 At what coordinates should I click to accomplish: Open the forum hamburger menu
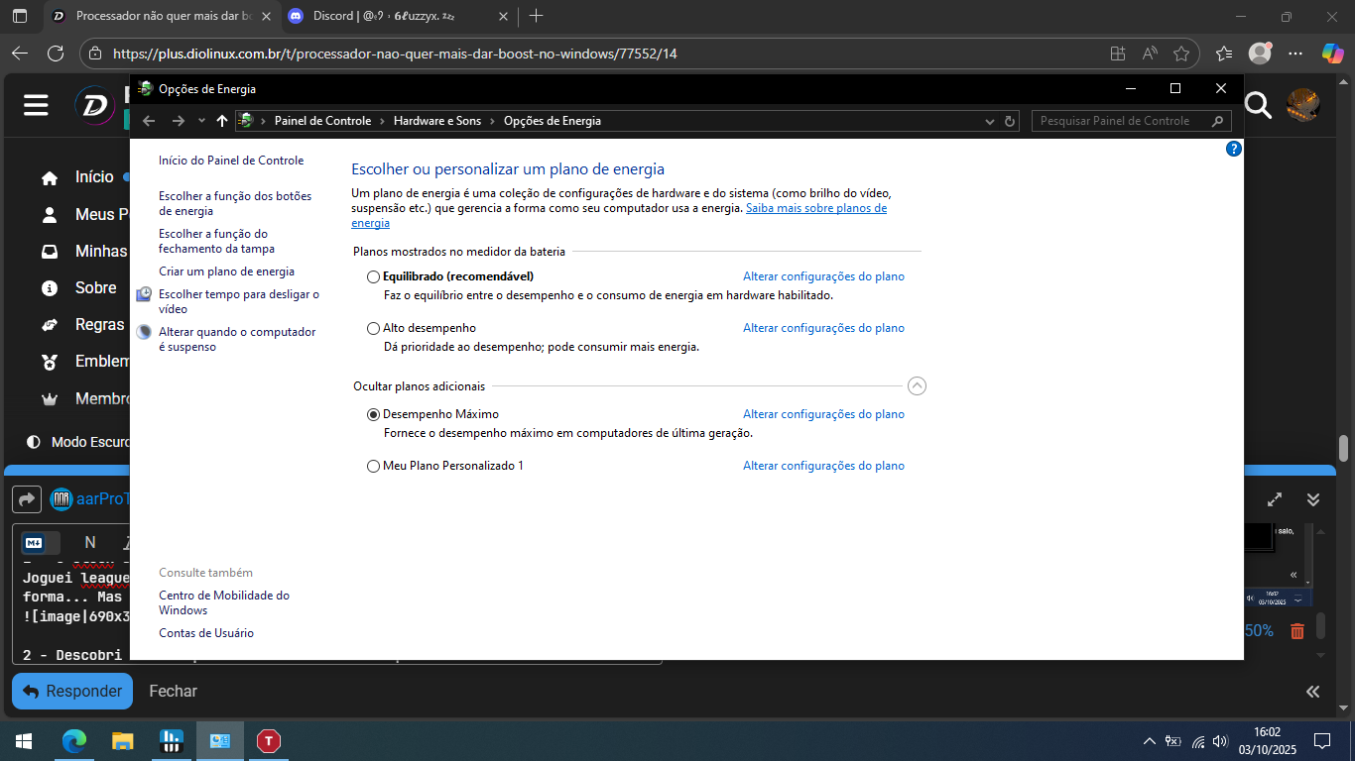pyautogui.click(x=37, y=105)
